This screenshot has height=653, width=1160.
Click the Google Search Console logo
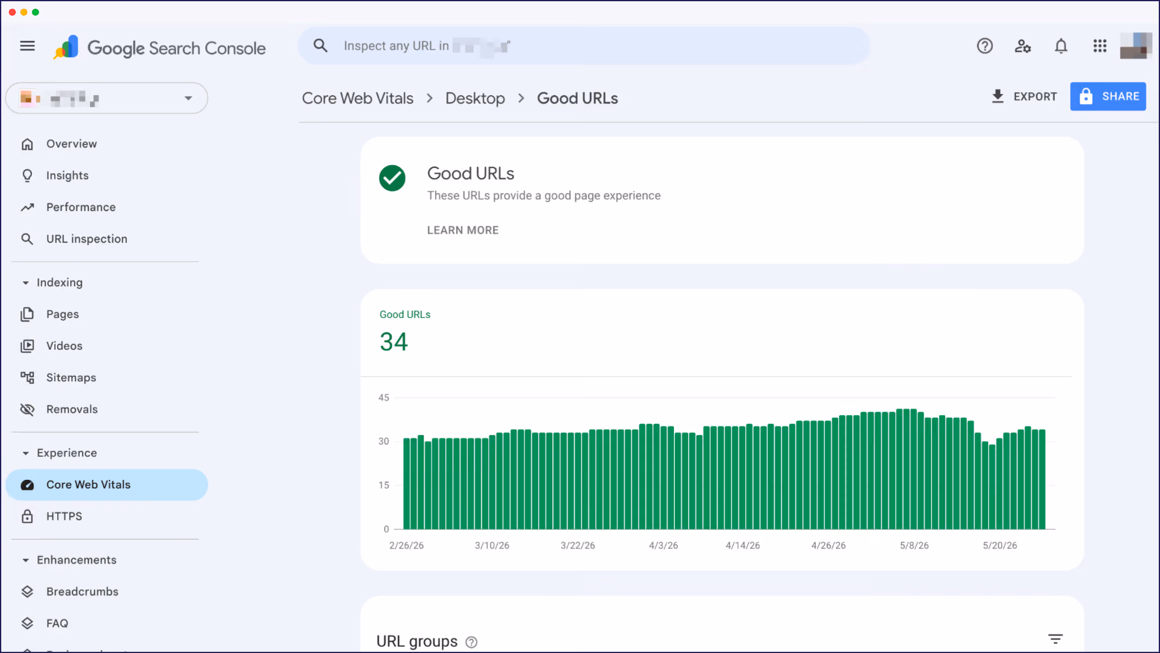159,48
